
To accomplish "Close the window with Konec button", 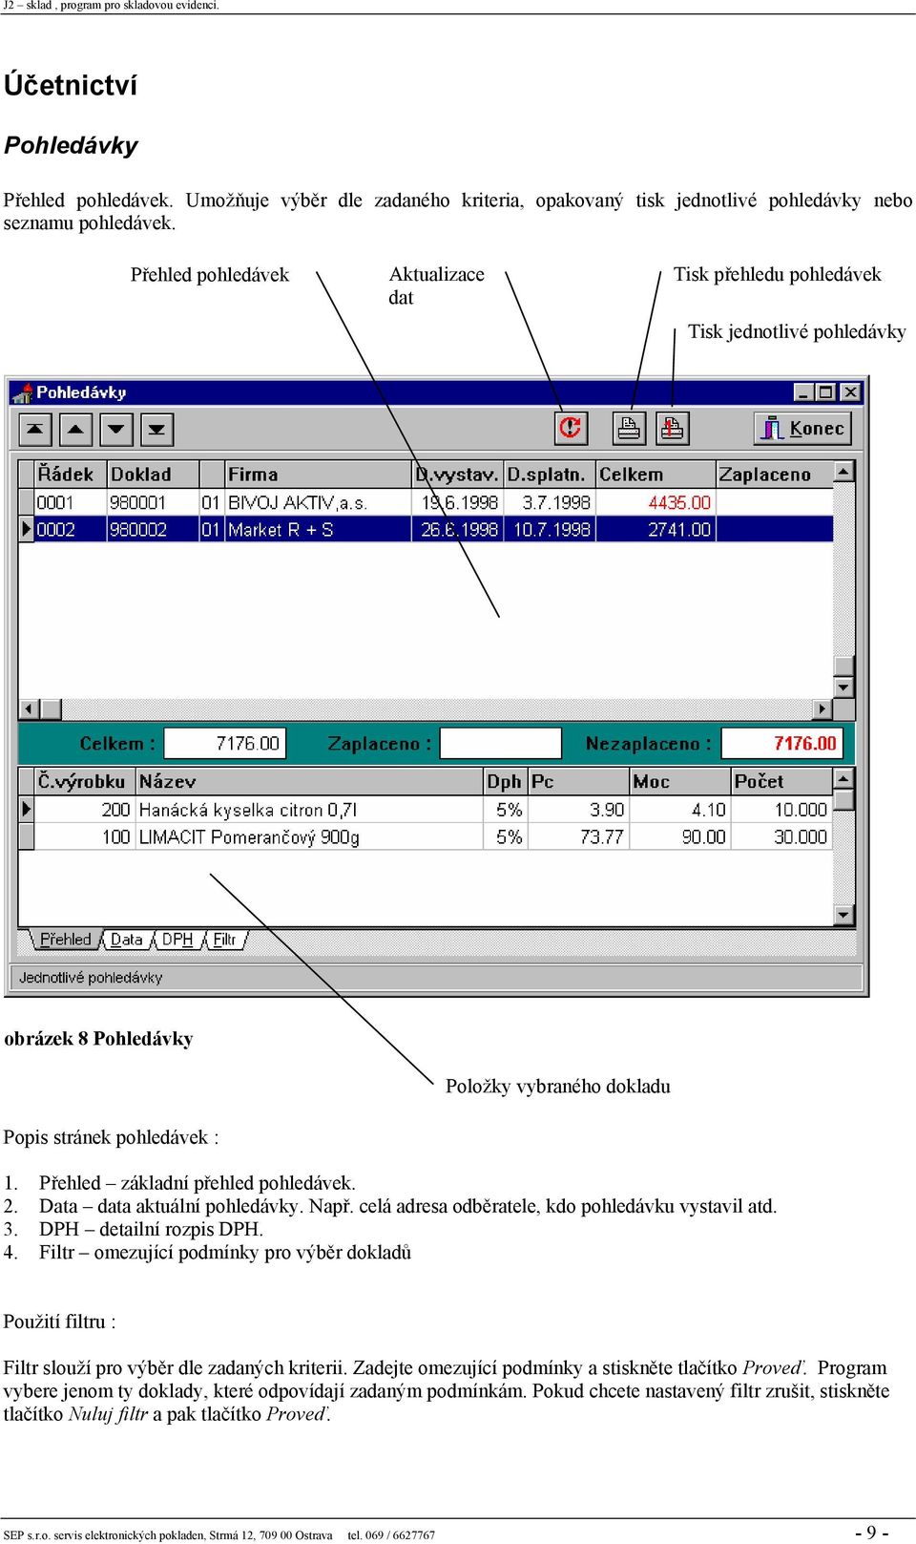I will coord(802,429).
